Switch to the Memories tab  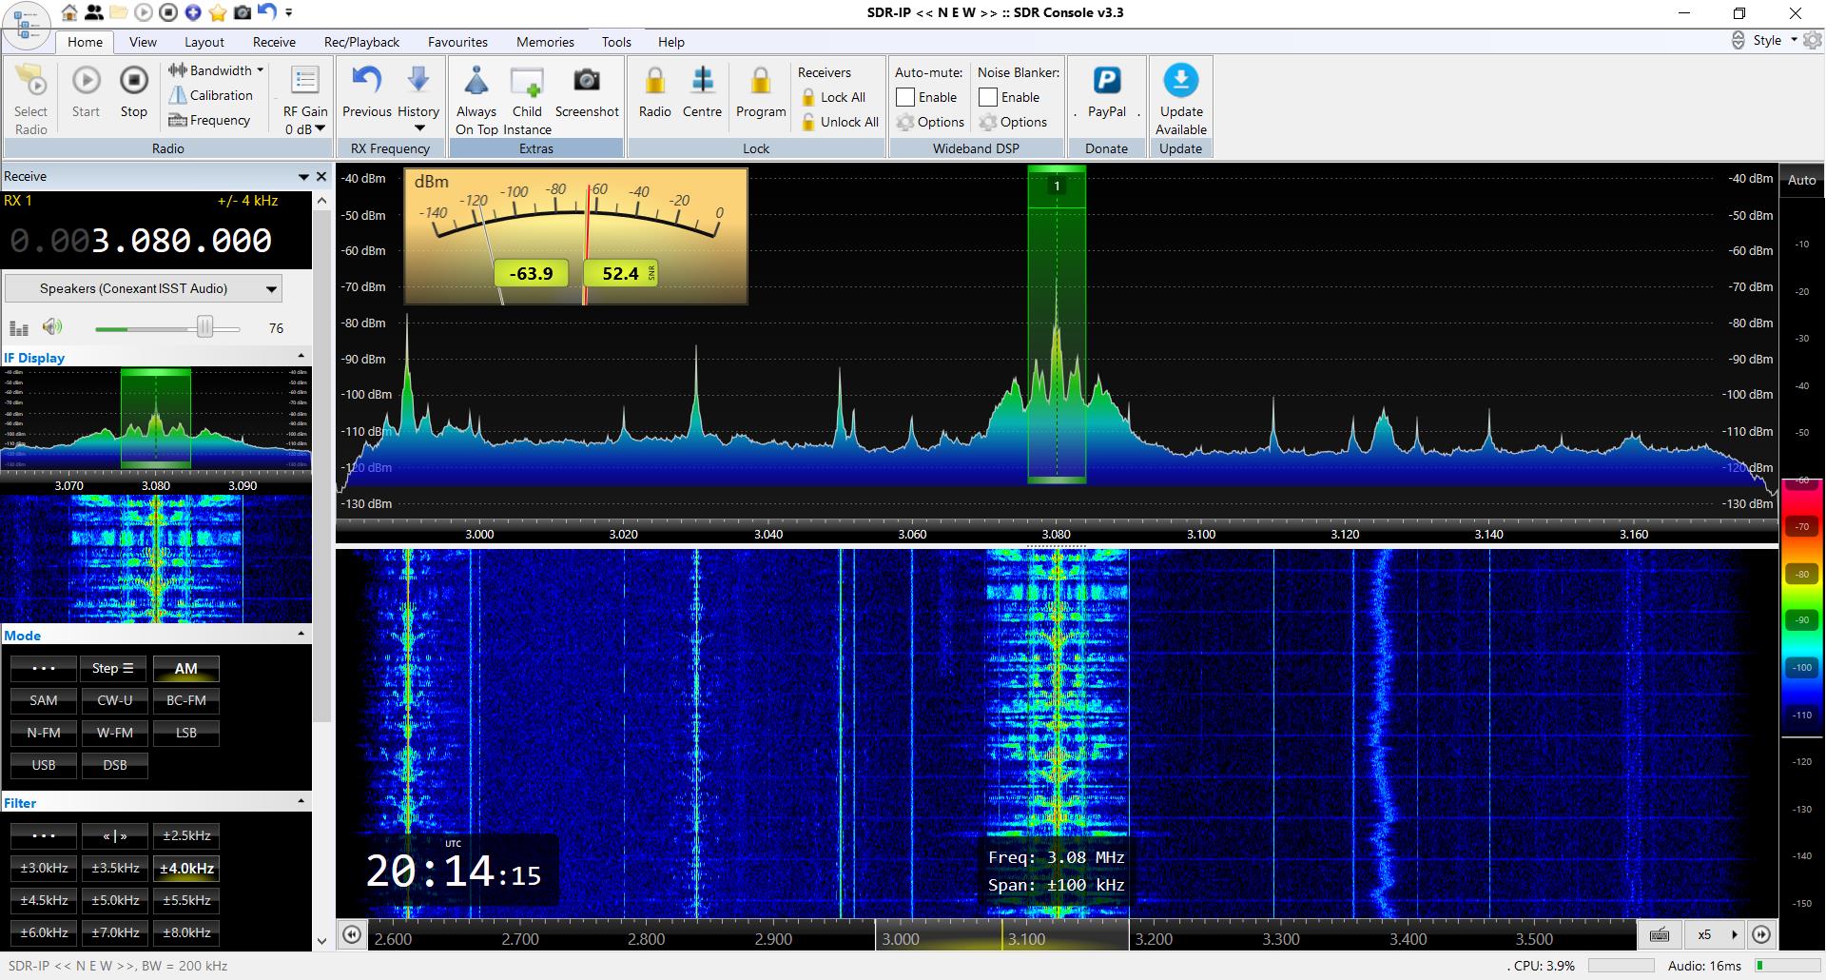tap(545, 42)
